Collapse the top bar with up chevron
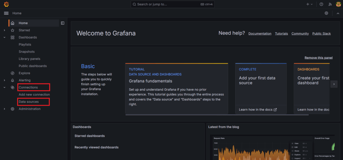Viewport: 343px width, 160px height. 338,13
